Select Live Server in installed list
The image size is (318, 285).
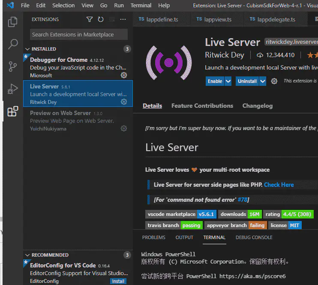point(78,94)
